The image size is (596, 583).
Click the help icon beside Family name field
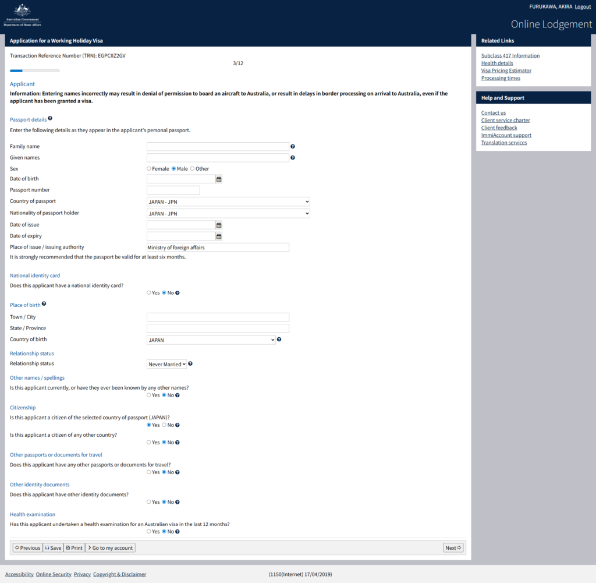pos(293,146)
